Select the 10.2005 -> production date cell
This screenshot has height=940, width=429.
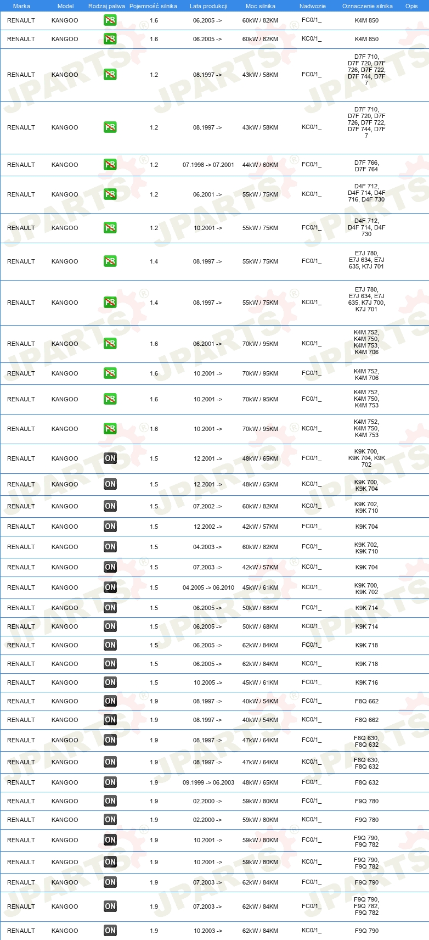pyautogui.click(x=208, y=682)
